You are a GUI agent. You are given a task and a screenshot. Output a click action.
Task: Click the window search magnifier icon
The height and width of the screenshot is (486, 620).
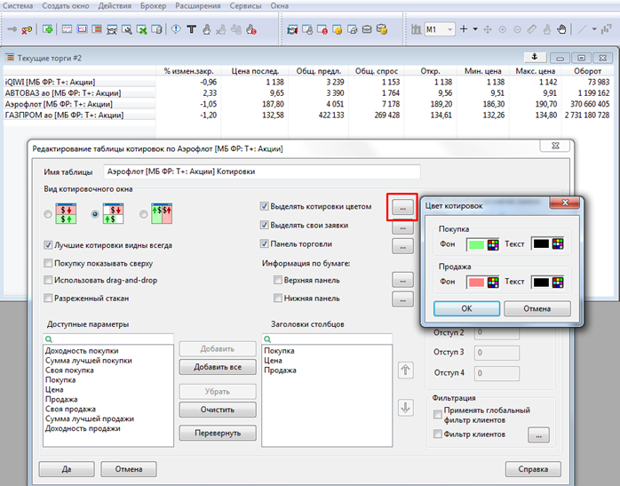pos(127,29)
